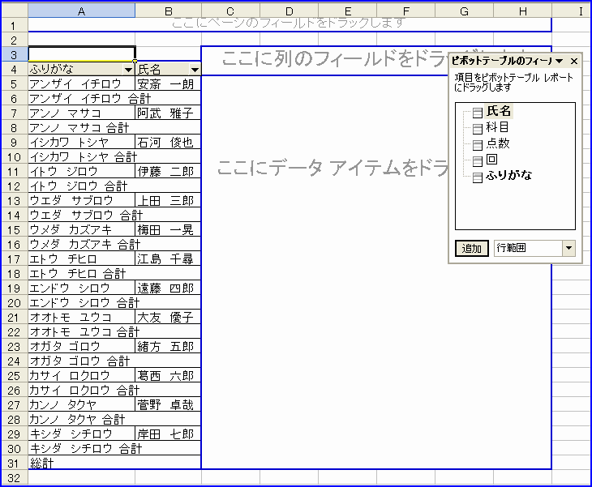Screen dimensions: 592x487
Task: Click cell 江島 千尋
Action: tap(168, 259)
